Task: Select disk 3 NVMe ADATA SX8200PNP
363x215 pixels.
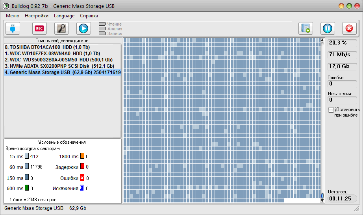Action: pos(63,66)
